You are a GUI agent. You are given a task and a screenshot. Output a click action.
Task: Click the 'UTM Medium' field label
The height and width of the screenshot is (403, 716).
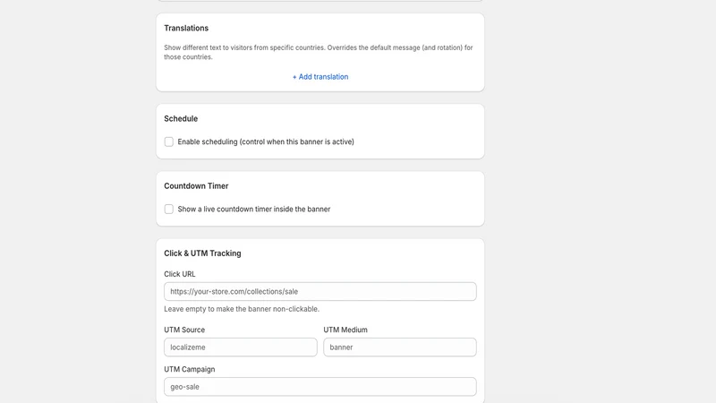point(345,330)
